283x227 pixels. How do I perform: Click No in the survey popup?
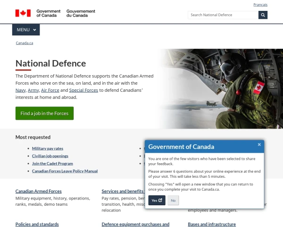173,200
